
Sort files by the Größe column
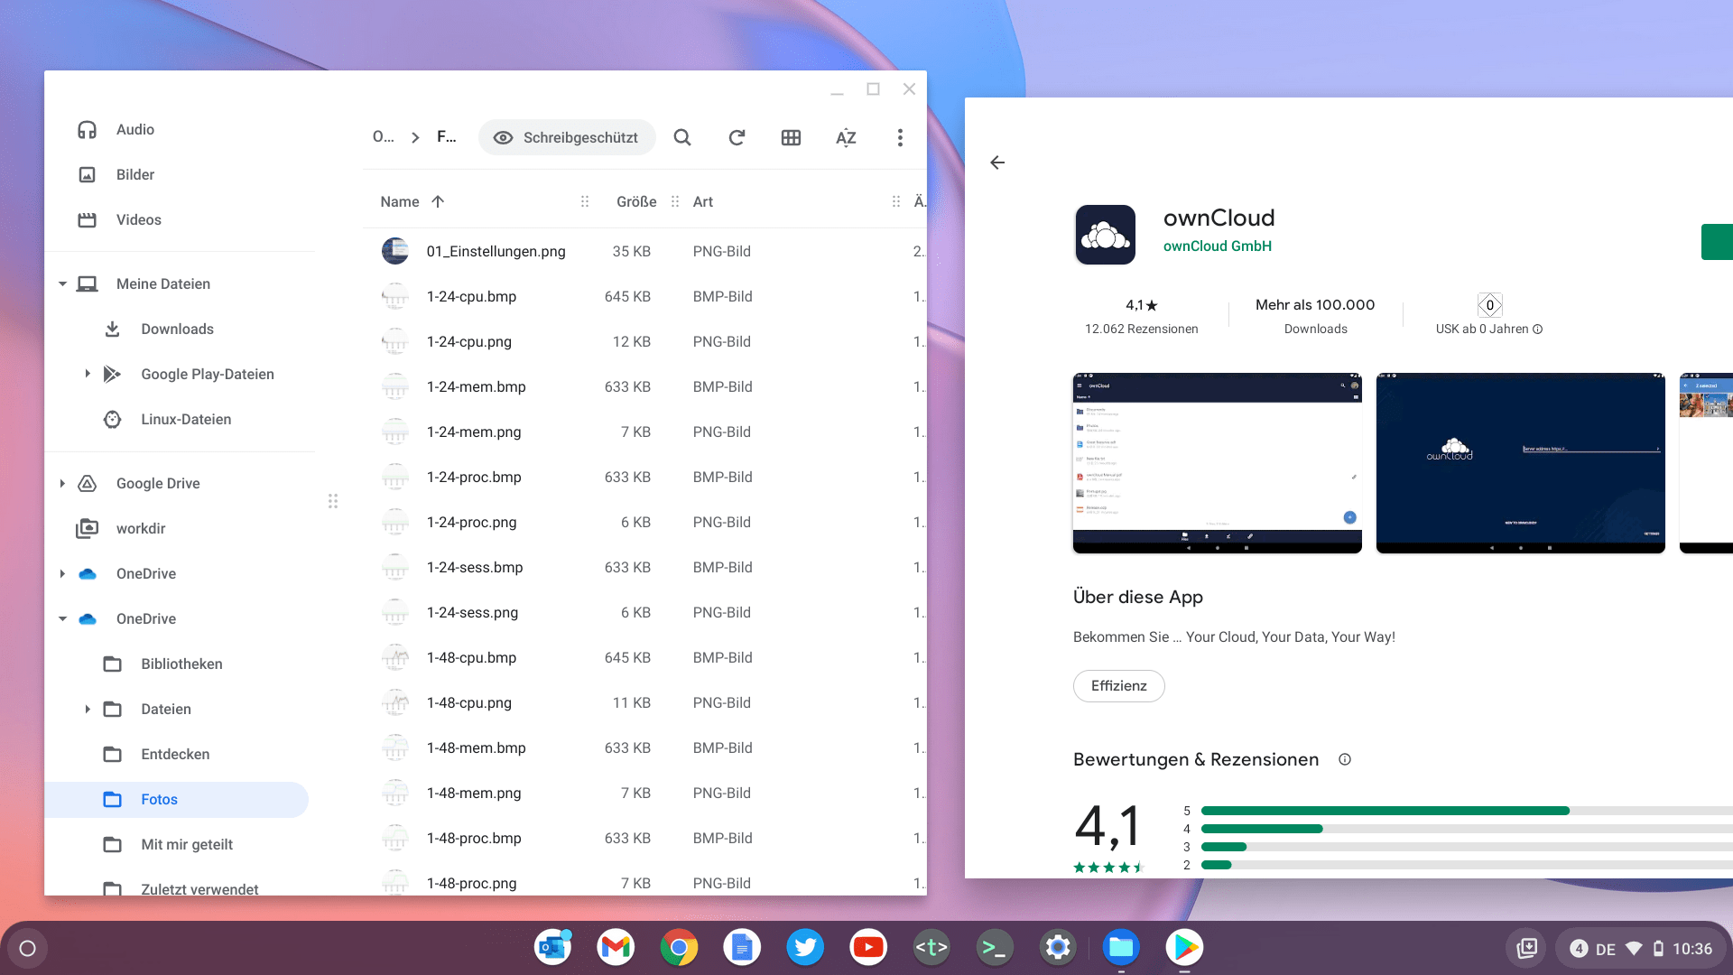click(x=636, y=201)
